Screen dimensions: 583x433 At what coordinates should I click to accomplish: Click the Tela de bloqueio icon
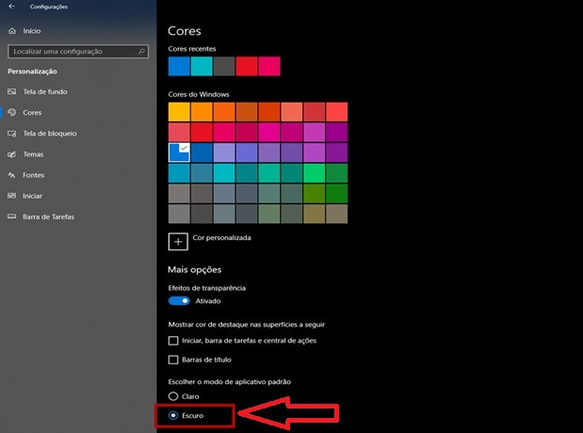(x=12, y=134)
